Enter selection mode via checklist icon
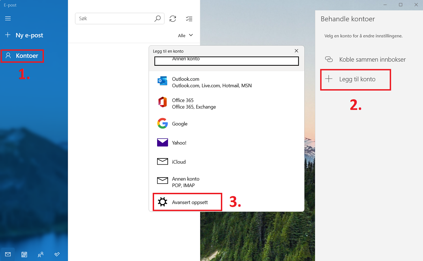The width and height of the screenshot is (423, 261). (x=189, y=19)
